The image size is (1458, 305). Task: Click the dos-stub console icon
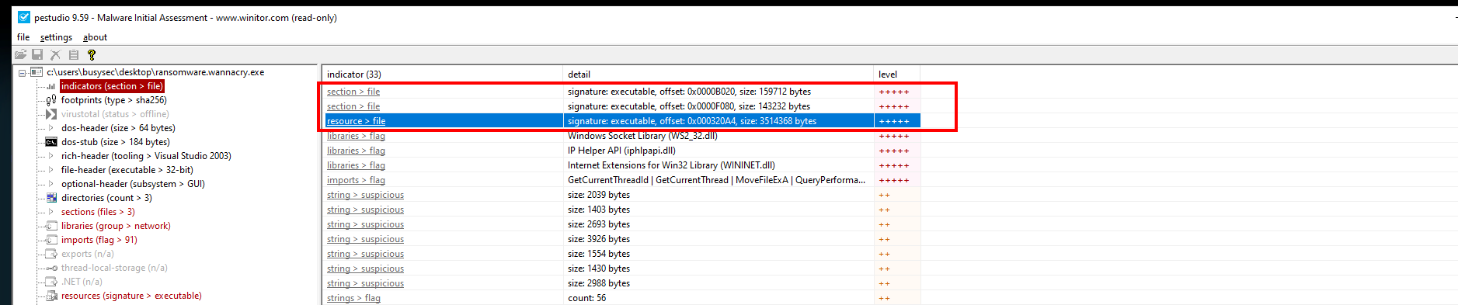tap(51, 142)
